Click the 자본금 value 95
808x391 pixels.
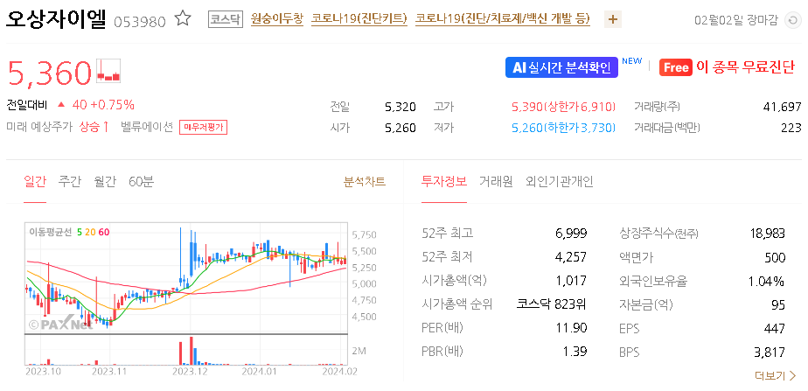pos(778,304)
